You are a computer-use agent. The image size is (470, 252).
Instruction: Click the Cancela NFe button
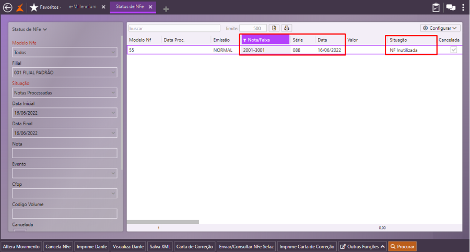[58, 247]
